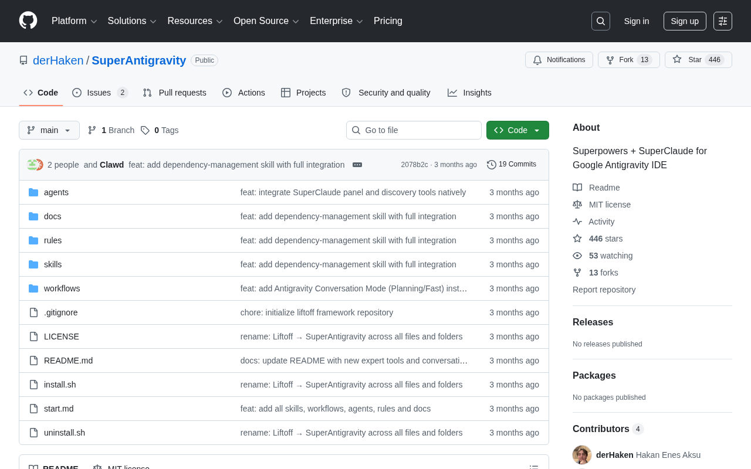Open the Clawd author link in commit bar
The width and height of the screenshot is (751, 469).
coord(111,165)
